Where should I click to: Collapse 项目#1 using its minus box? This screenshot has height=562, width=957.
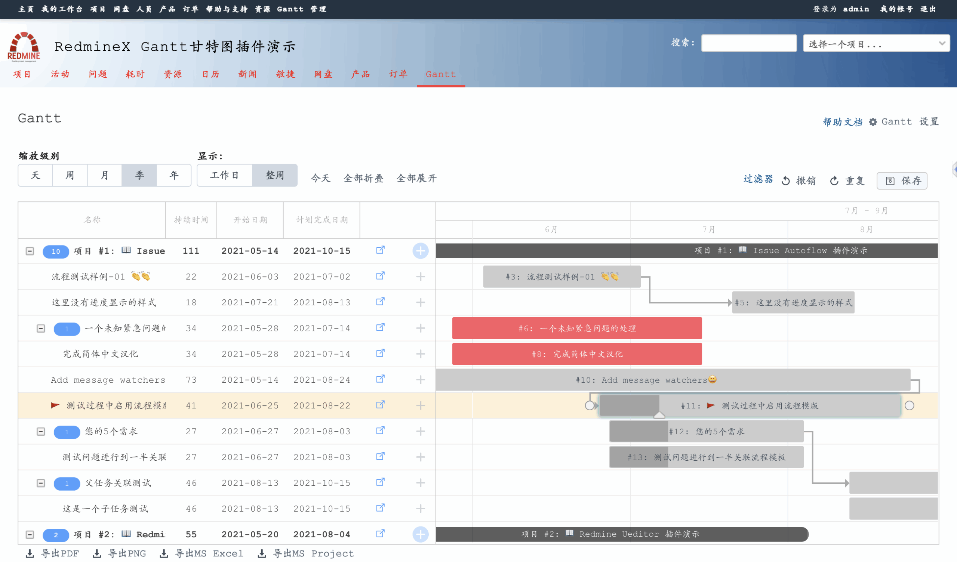30,251
